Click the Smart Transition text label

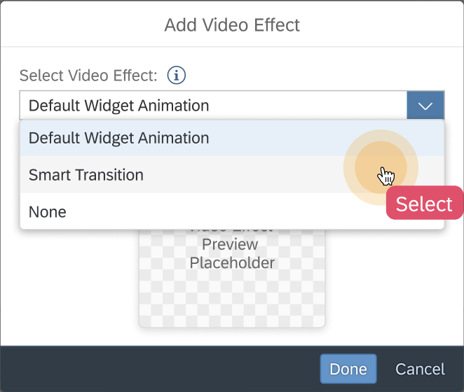[x=86, y=175]
